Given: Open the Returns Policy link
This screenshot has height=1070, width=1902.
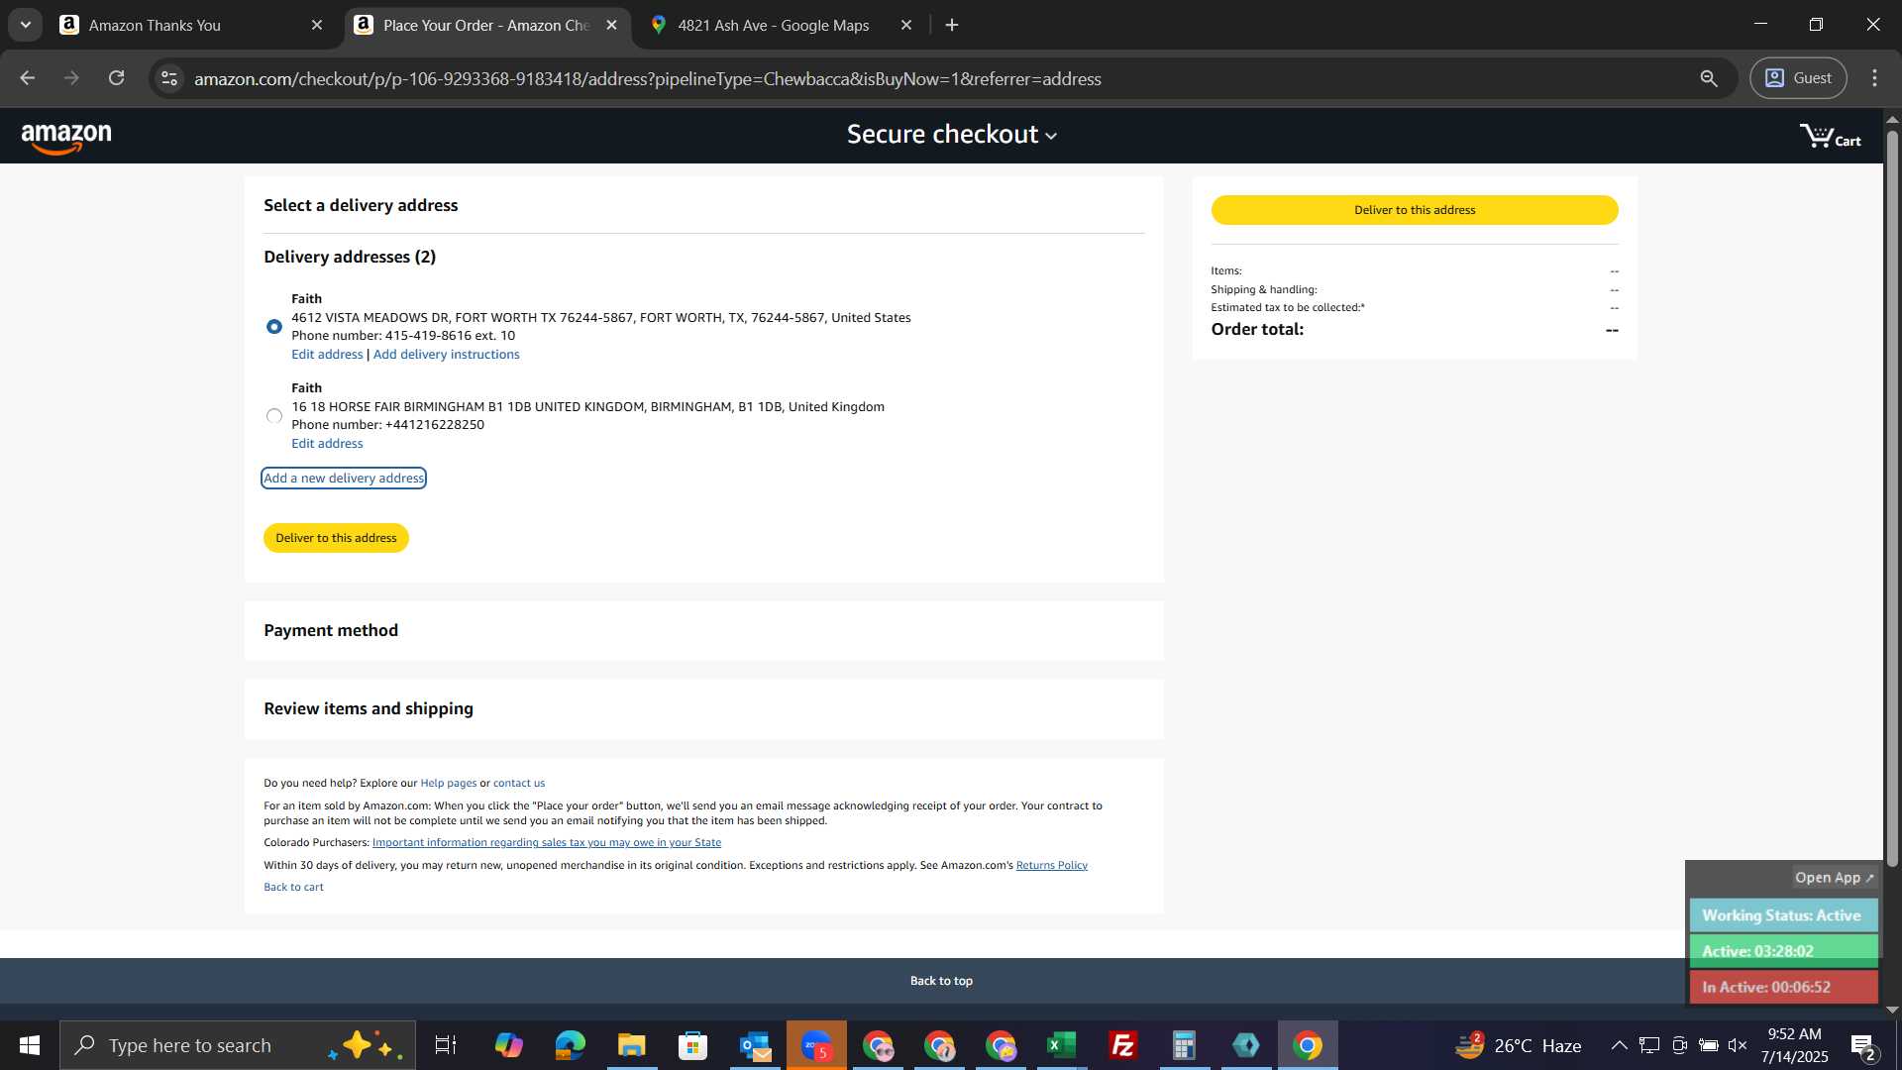Looking at the screenshot, I should click(1051, 865).
